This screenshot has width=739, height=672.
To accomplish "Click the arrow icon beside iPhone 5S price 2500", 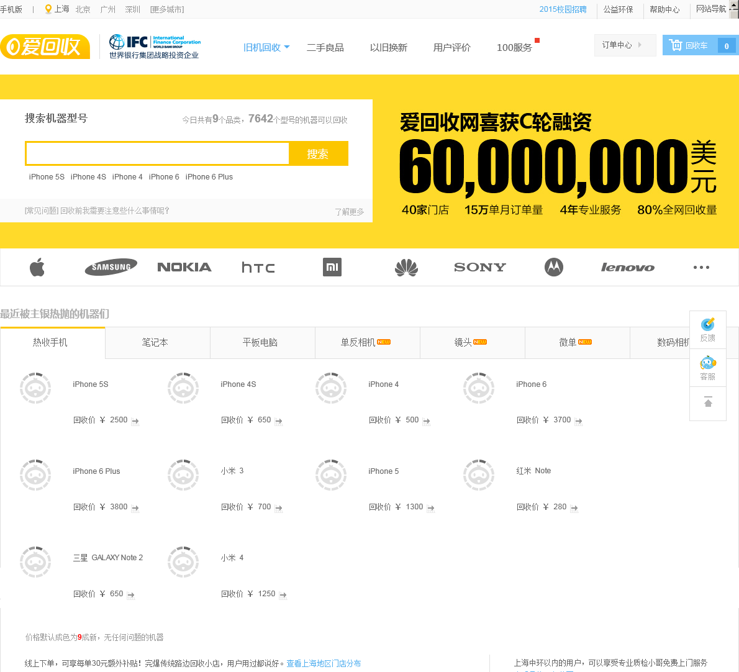I will click(x=135, y=421).
